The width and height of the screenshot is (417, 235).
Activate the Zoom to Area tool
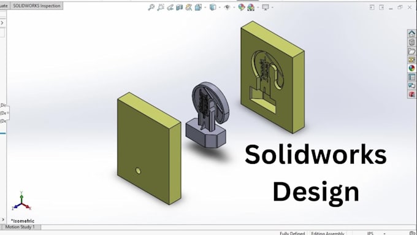point(161,7)
